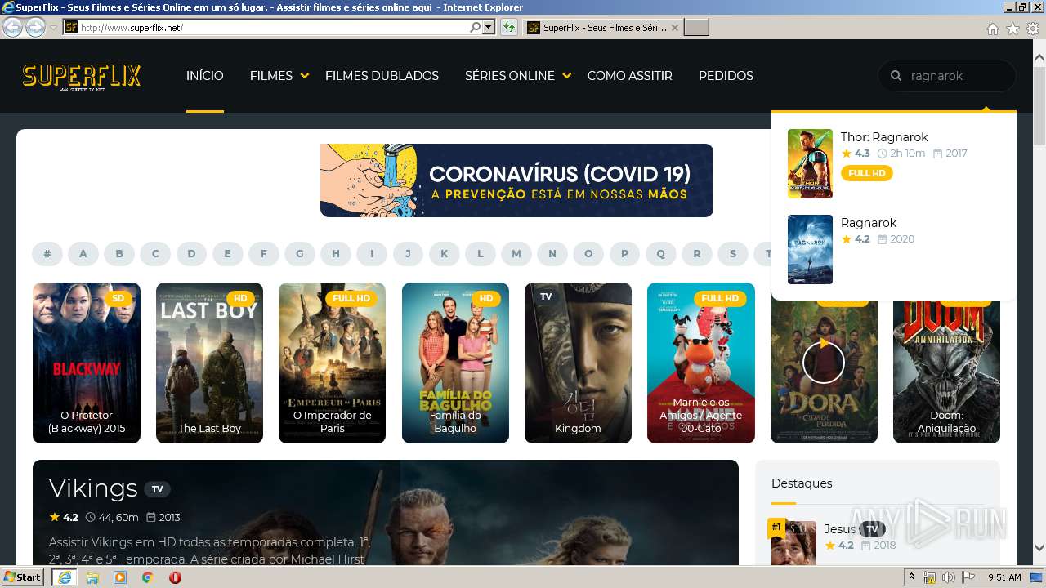Filter titles by letter K

click(x=445, y=254)
